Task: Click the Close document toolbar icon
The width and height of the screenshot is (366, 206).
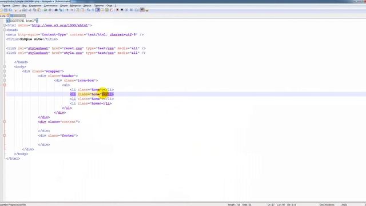Action: pyautogui.click(x=15, y=10)
